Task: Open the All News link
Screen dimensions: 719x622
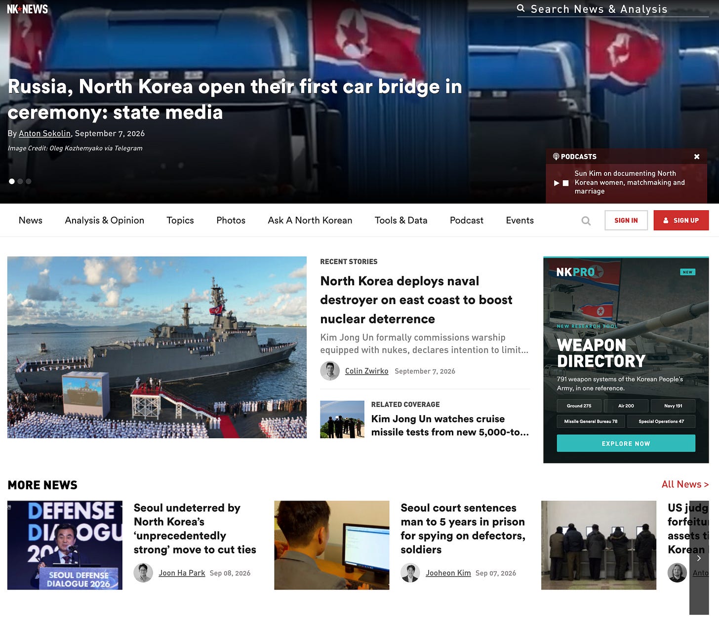Action: [685, 484]
